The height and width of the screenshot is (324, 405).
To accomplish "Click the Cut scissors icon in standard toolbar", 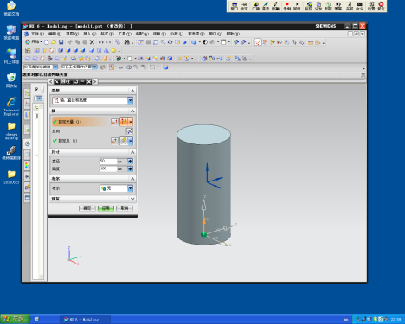I will pos(70,42).
